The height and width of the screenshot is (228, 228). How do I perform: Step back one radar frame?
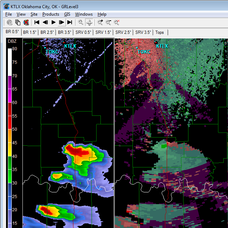(45, 22)
